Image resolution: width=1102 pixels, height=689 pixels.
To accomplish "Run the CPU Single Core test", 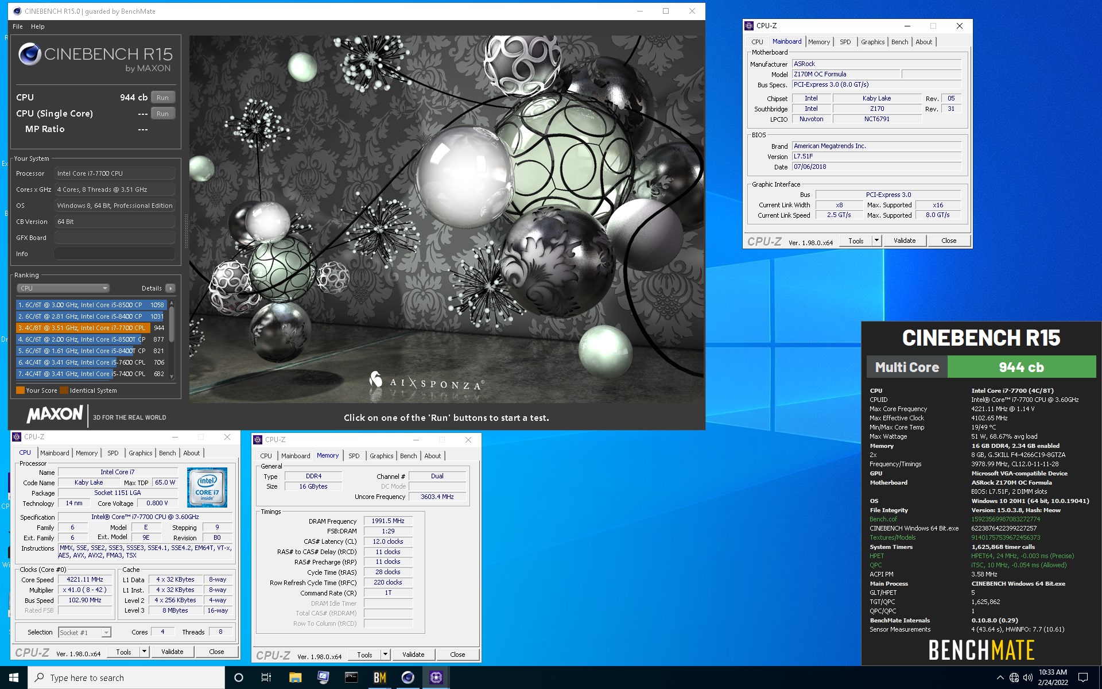I will point(163,114).
